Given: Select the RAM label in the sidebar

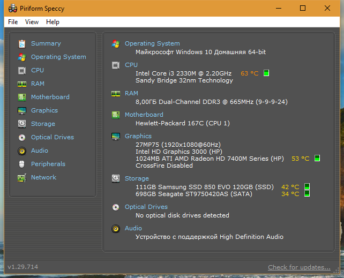Looking at the screenshot, I should click(38, 84).
